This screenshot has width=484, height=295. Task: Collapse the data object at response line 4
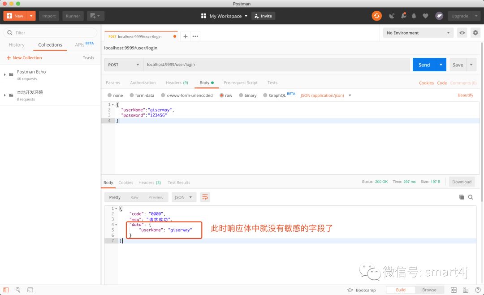tap(116, 225)
